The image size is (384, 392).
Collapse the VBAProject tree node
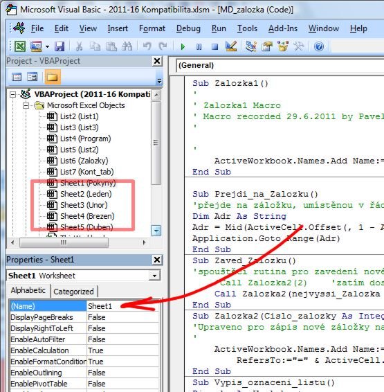12,94
